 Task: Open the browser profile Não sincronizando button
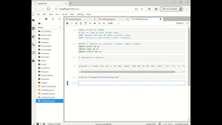[171, 9]
